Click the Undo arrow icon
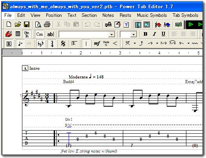Image resolution: width=206 pixels, height=158 pixels. pos(88,24)
